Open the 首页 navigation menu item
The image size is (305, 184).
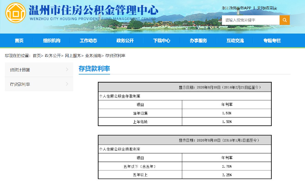(19, 41)
